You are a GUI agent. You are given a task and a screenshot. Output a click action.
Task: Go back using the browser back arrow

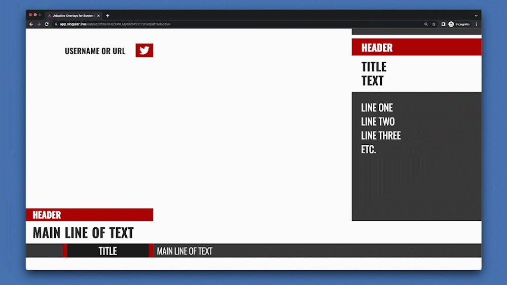31,24
